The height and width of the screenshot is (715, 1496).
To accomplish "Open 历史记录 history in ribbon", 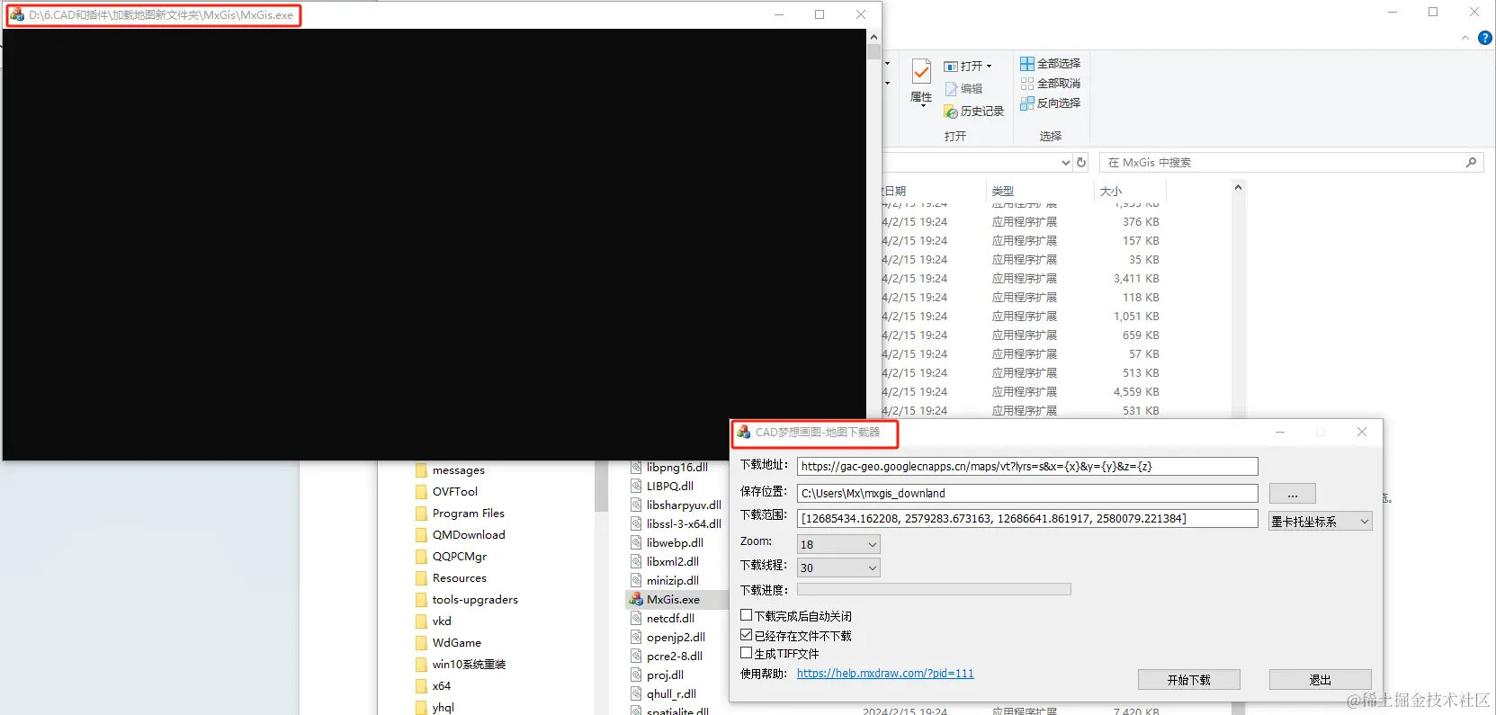I will tap(973, 112).
